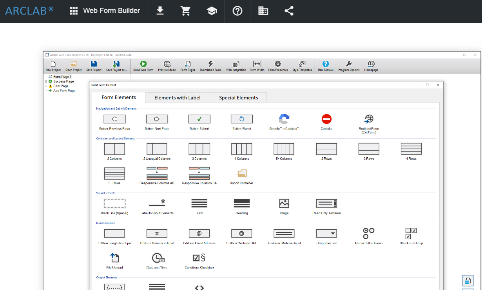Click the Submission Tasks toolbar icon
Screen dimensions: 482x290
pyautogui.click(x=210, y=66)
